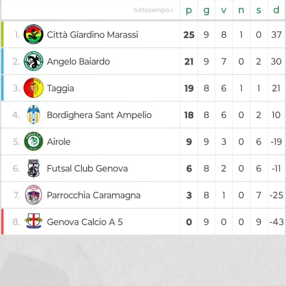This screenshot has width=286, height=286.
Task: Open the Città Giardino Marassi team name
Action: [x=92, y=35]
